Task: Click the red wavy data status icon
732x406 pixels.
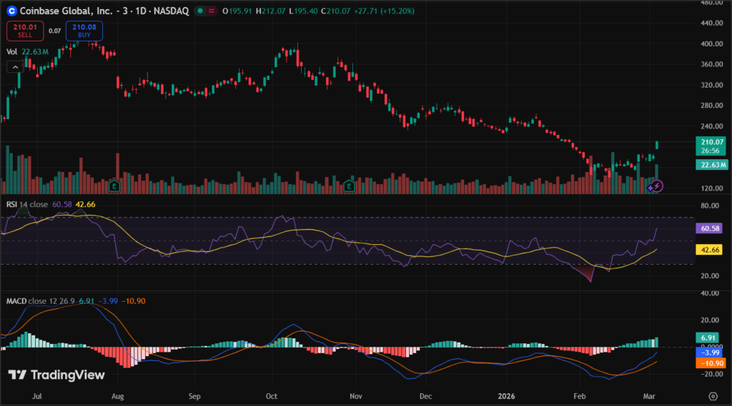Action: point(212,11)
